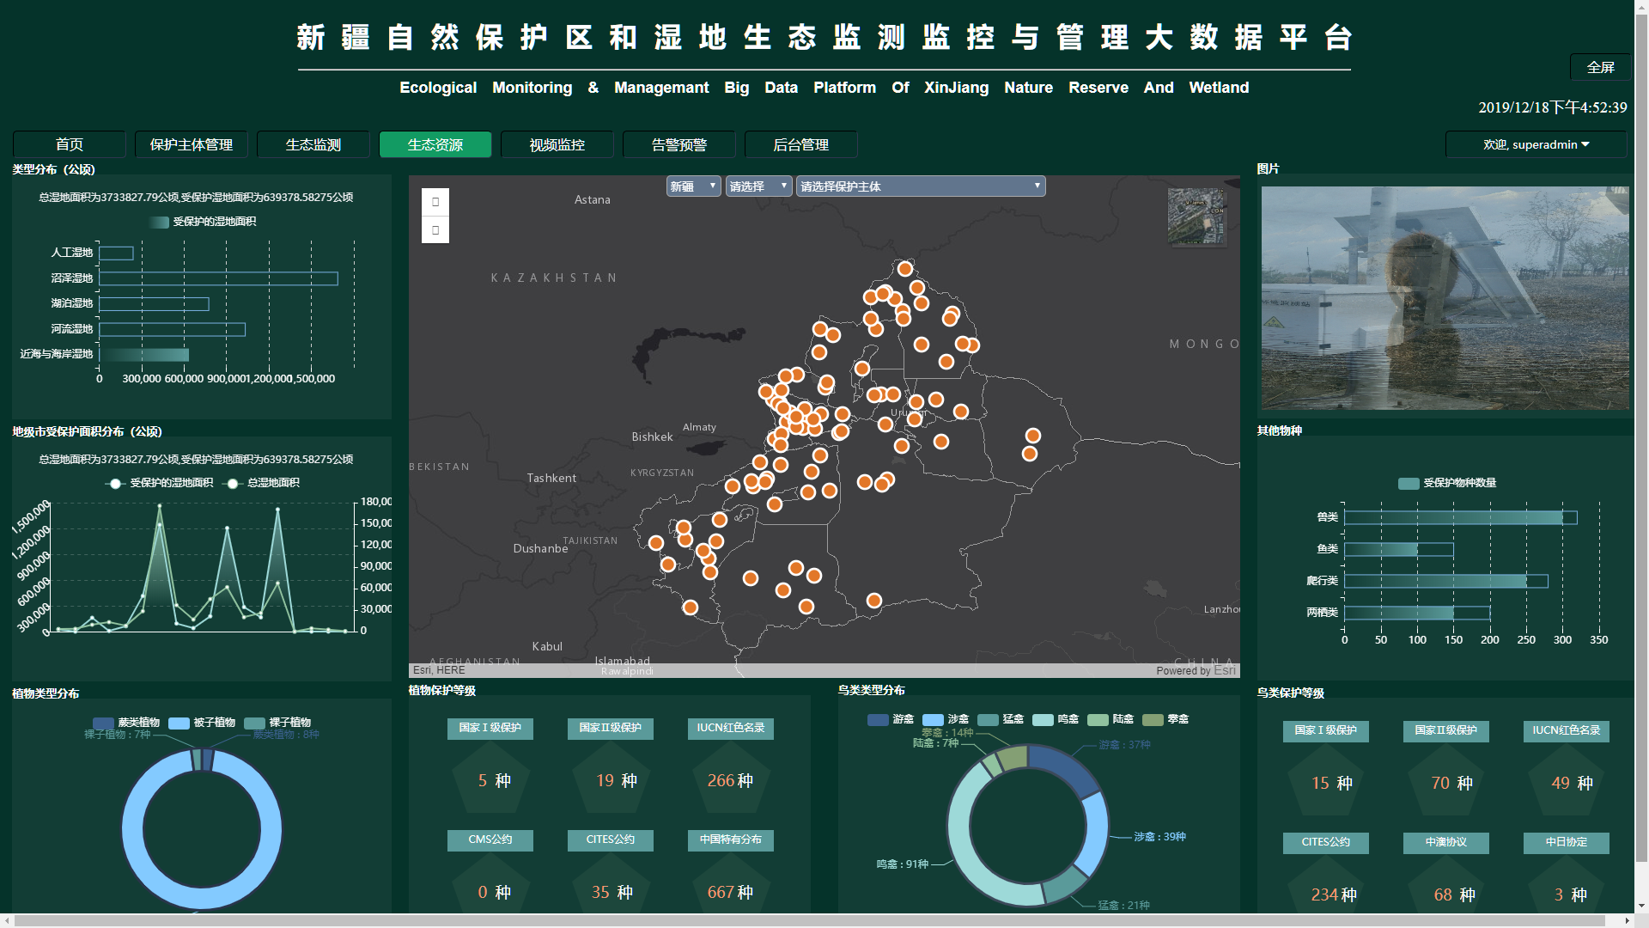Viewport: 1649px width, 928px height.
Task: Switch basemap via the satellite imagery thumbnail
Action: pos(1197,217)
